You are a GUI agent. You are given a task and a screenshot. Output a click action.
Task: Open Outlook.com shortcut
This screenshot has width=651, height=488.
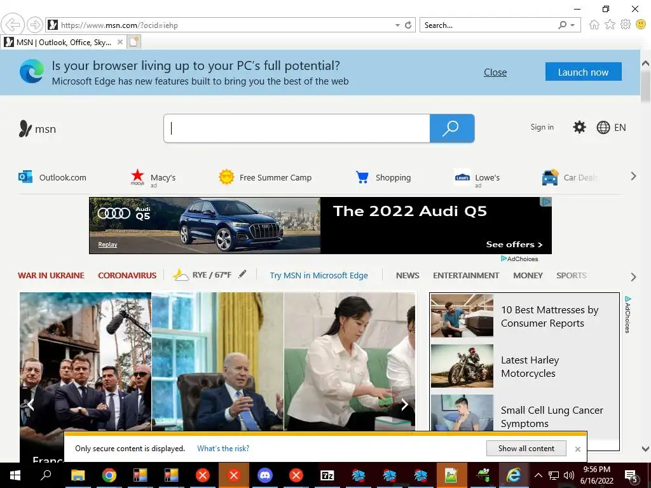coord(52,177)
